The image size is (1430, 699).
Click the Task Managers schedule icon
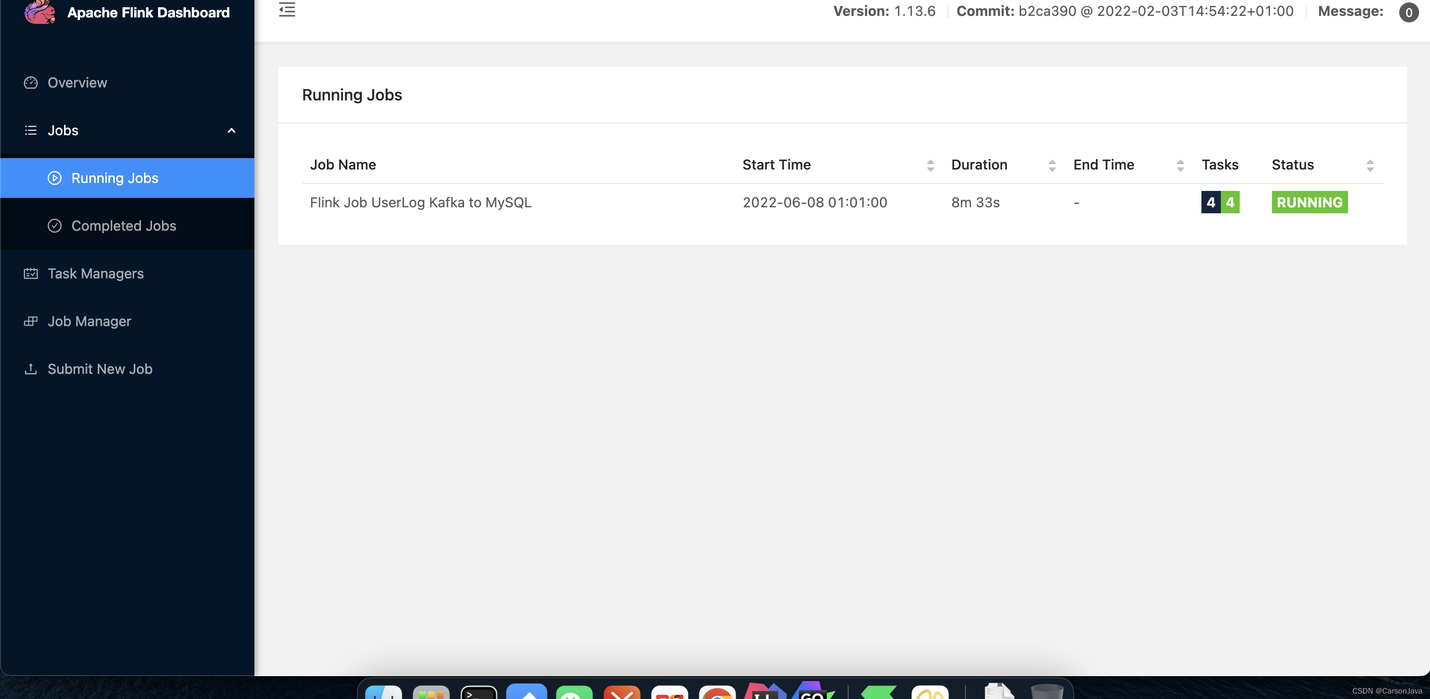pyautogui.click(x=30, y=273)
